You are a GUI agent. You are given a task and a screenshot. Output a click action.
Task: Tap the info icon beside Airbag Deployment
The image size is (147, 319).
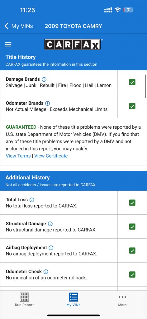point(51,248)
